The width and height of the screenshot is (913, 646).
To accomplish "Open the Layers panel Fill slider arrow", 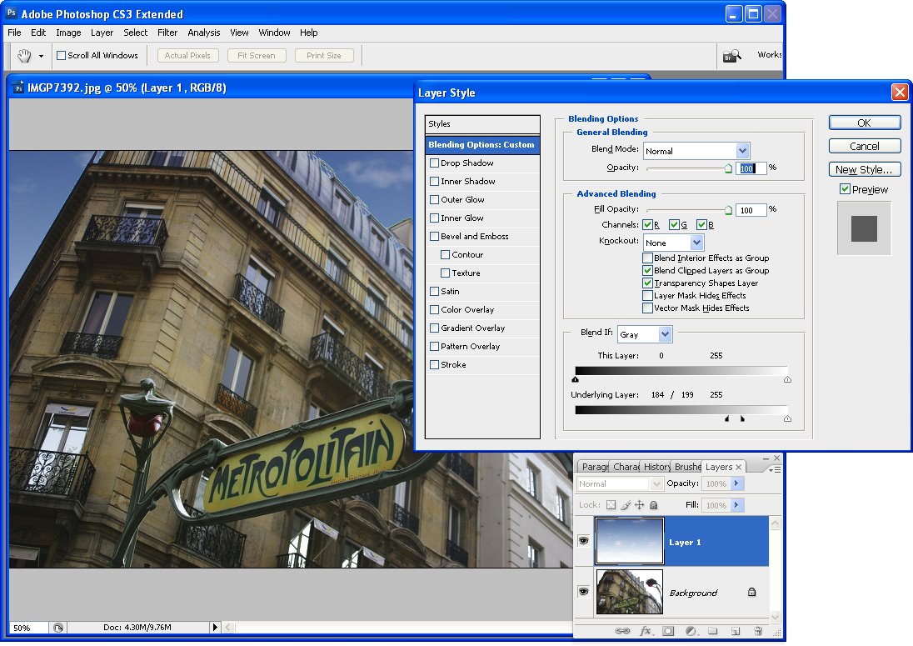I will (736, 505).
